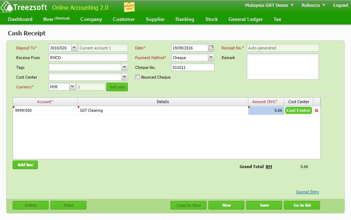
Task: Select the GST Clearing details cell
Action: [x=163, y=110]
